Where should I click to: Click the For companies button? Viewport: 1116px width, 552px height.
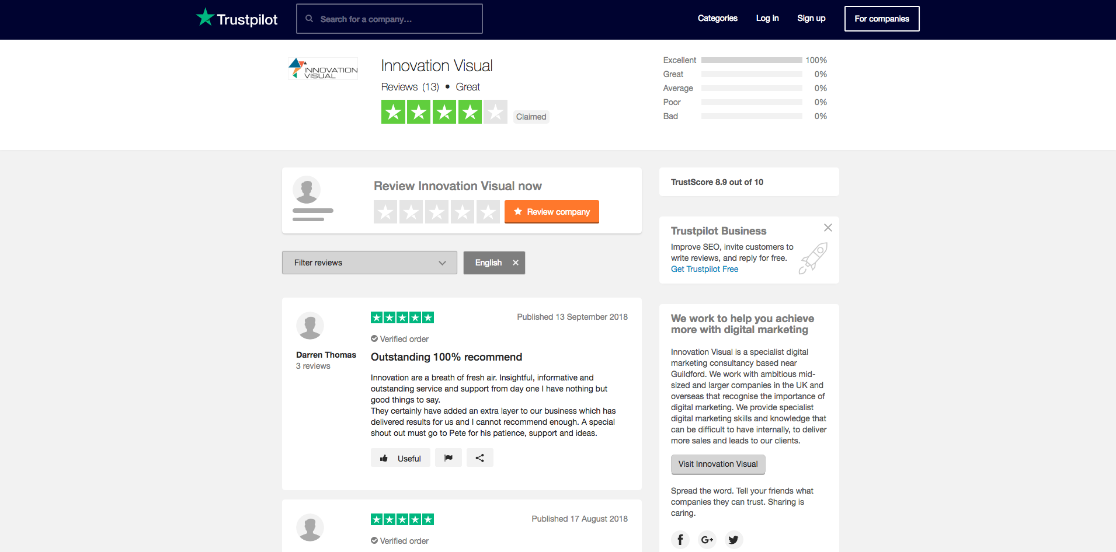(882, 19)
